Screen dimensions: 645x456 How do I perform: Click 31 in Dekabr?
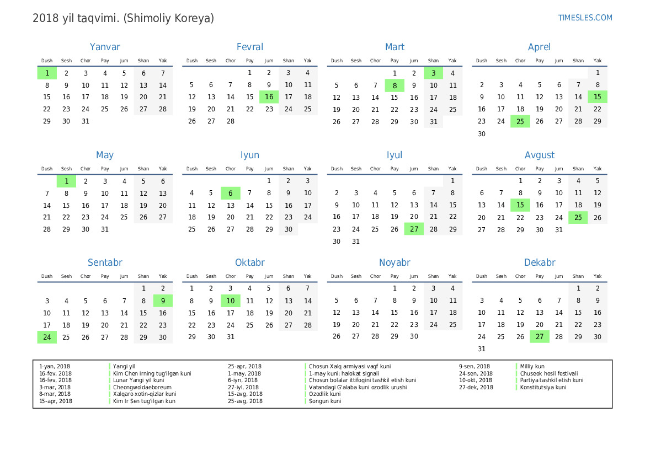tap(482, 348)
